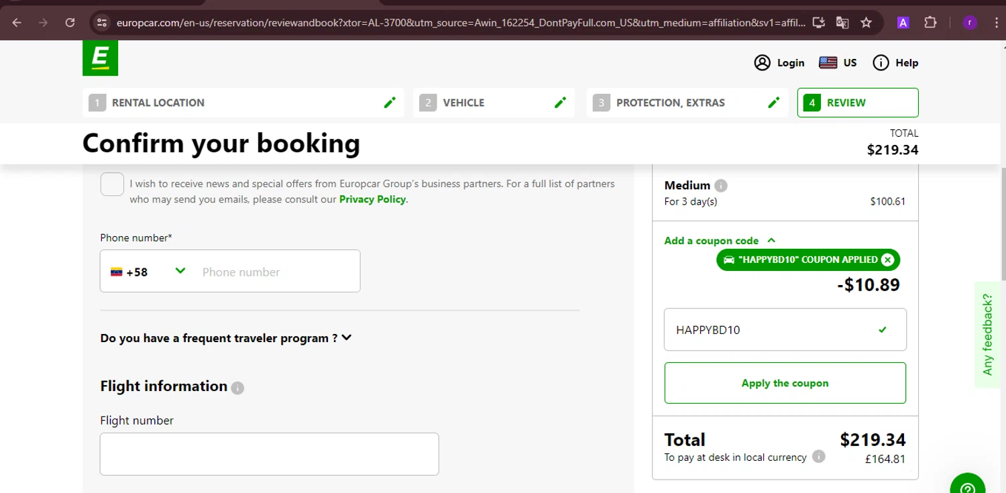1006x493 pixels.
Task: Click the -$10.89 discount amount
Action: [869, 284]
